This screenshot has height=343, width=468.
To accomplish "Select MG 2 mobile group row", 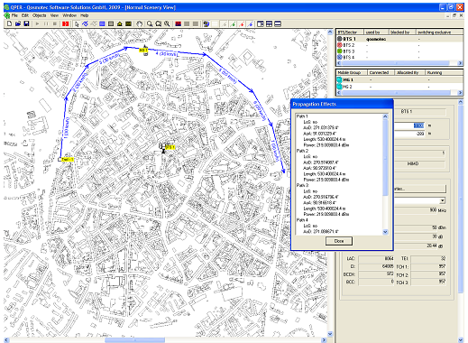I will pyautogui.click(x=399, y=87).
